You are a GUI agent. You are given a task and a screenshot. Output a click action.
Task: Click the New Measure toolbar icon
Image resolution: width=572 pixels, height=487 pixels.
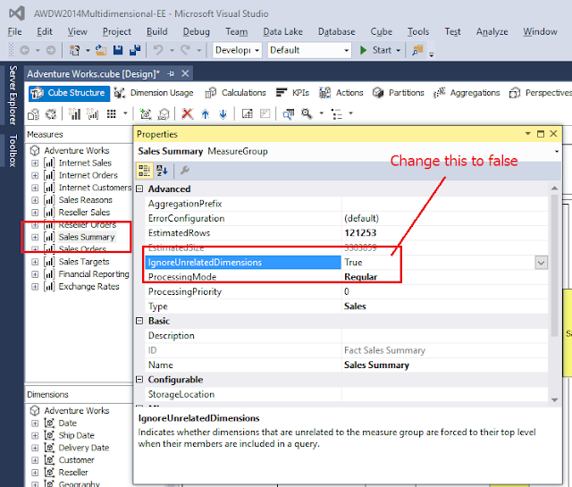point(75,114)
